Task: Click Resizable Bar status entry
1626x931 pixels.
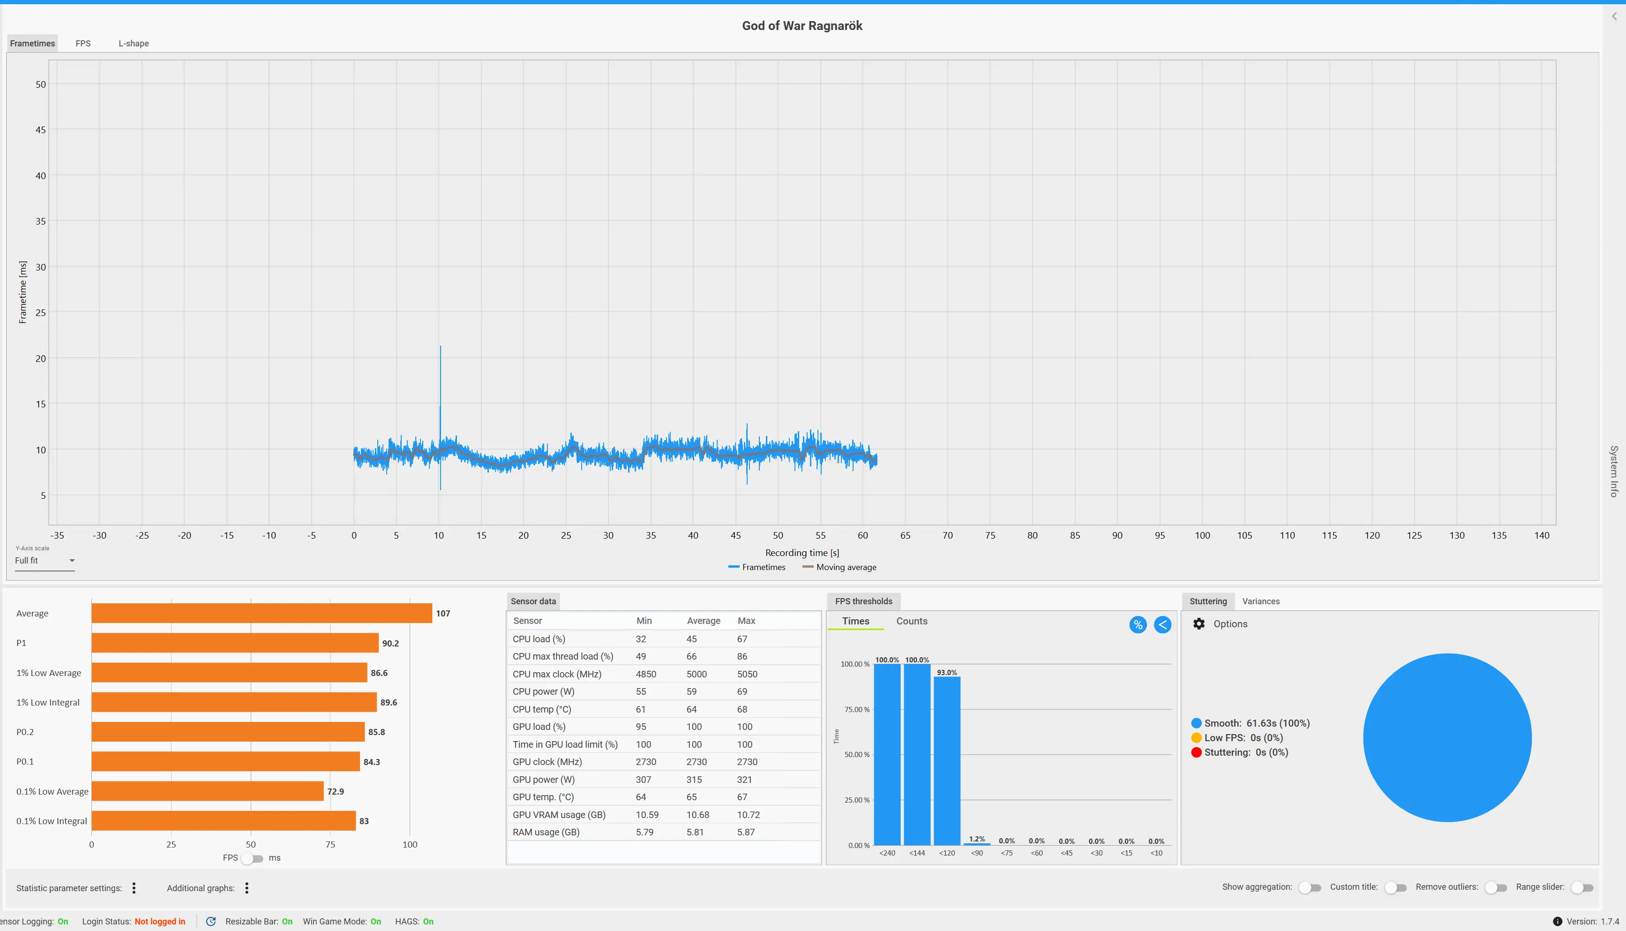Action: 259,922
